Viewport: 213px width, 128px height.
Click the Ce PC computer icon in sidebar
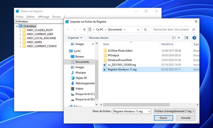71,51
